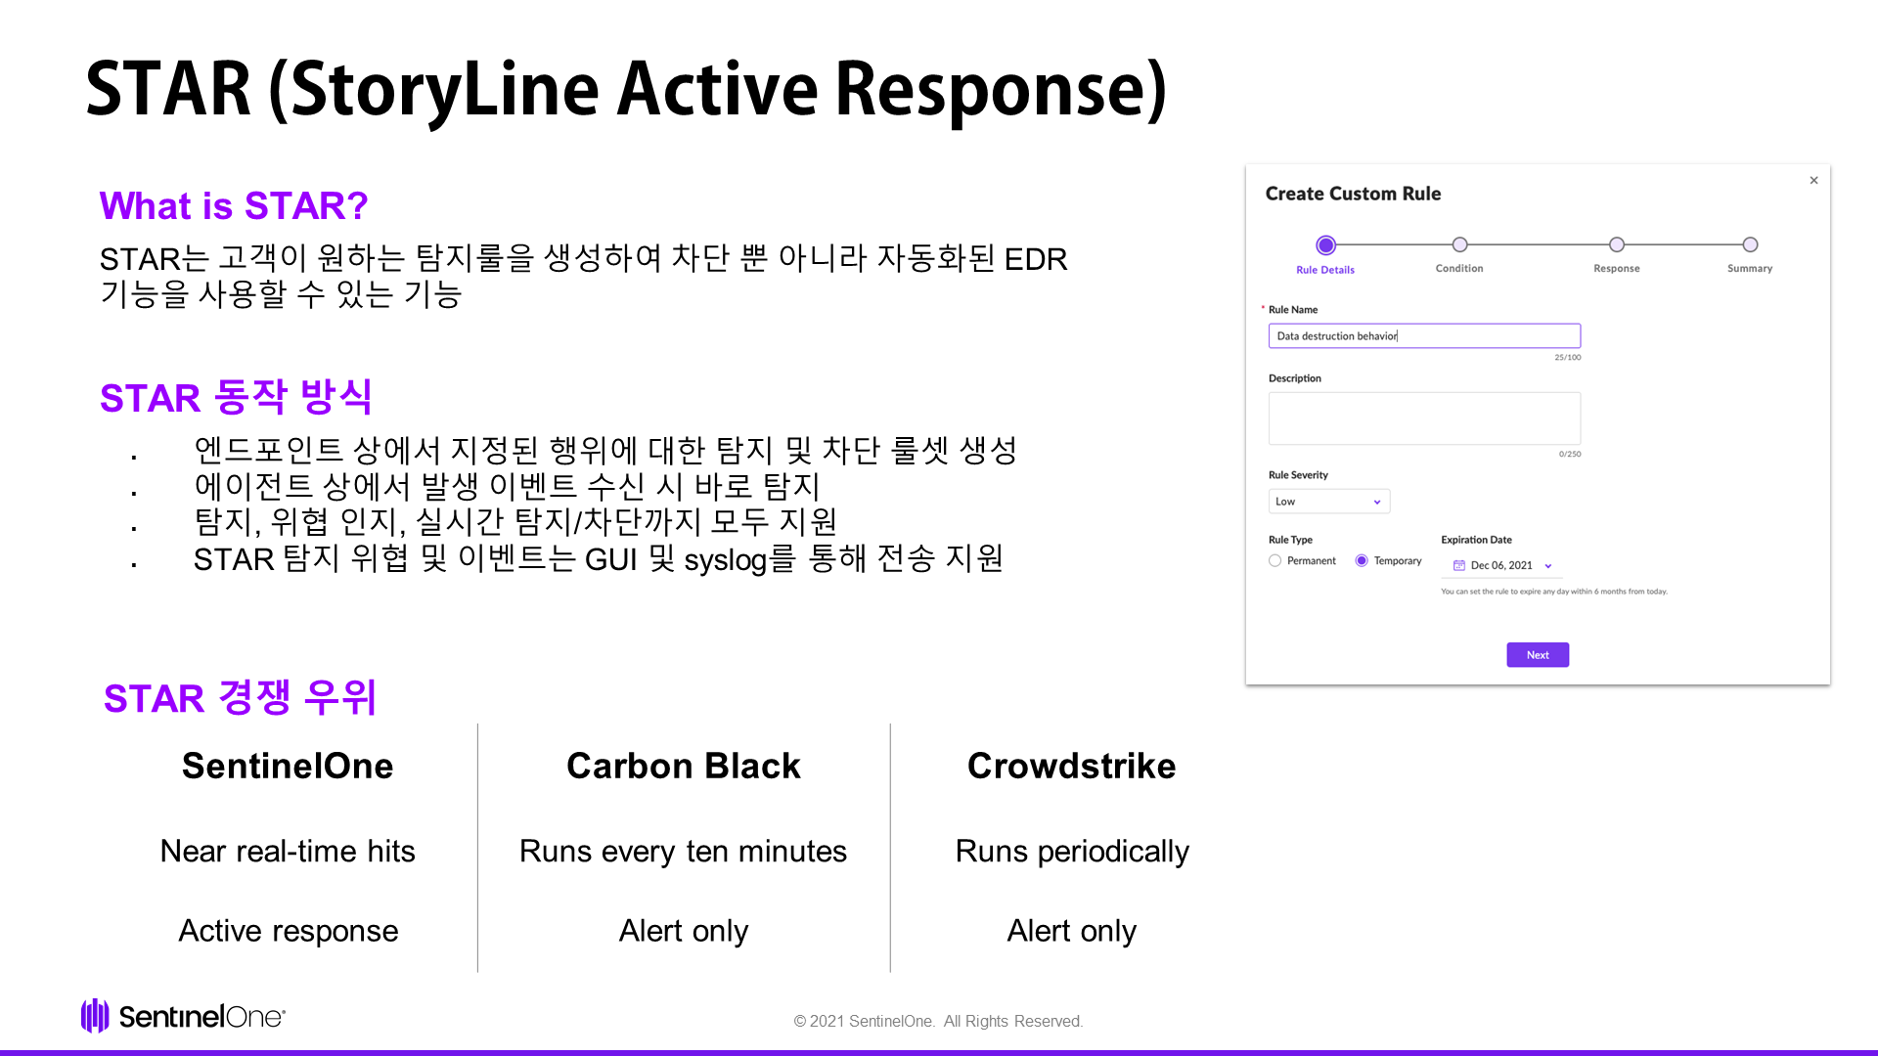The height and width of the screenshot is (1056, 1878).
Task: Go to the Condition step label
Action: pos(1459,268)
